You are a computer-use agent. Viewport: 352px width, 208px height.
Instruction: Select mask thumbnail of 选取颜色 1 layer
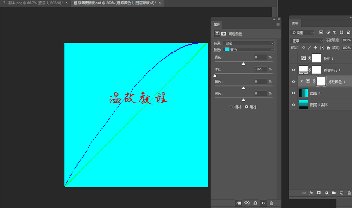click(321, 81)
